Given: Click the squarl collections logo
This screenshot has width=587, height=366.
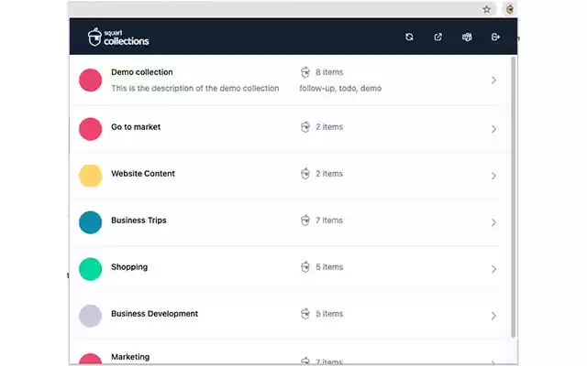Looking at the screenshot, I should (118, 37).
